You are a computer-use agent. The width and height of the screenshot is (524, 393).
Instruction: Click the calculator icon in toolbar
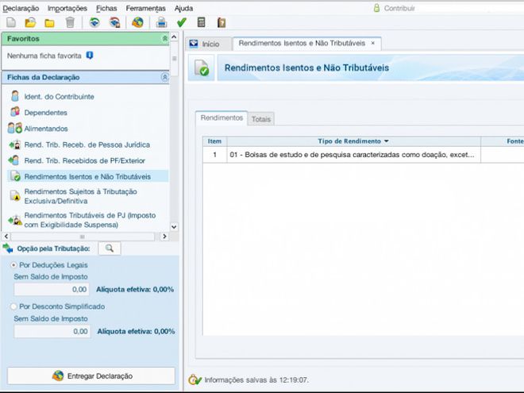coord(201,22)
